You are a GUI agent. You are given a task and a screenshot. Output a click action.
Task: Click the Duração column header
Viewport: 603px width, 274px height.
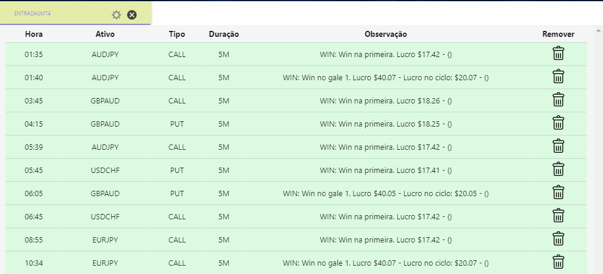224,34
